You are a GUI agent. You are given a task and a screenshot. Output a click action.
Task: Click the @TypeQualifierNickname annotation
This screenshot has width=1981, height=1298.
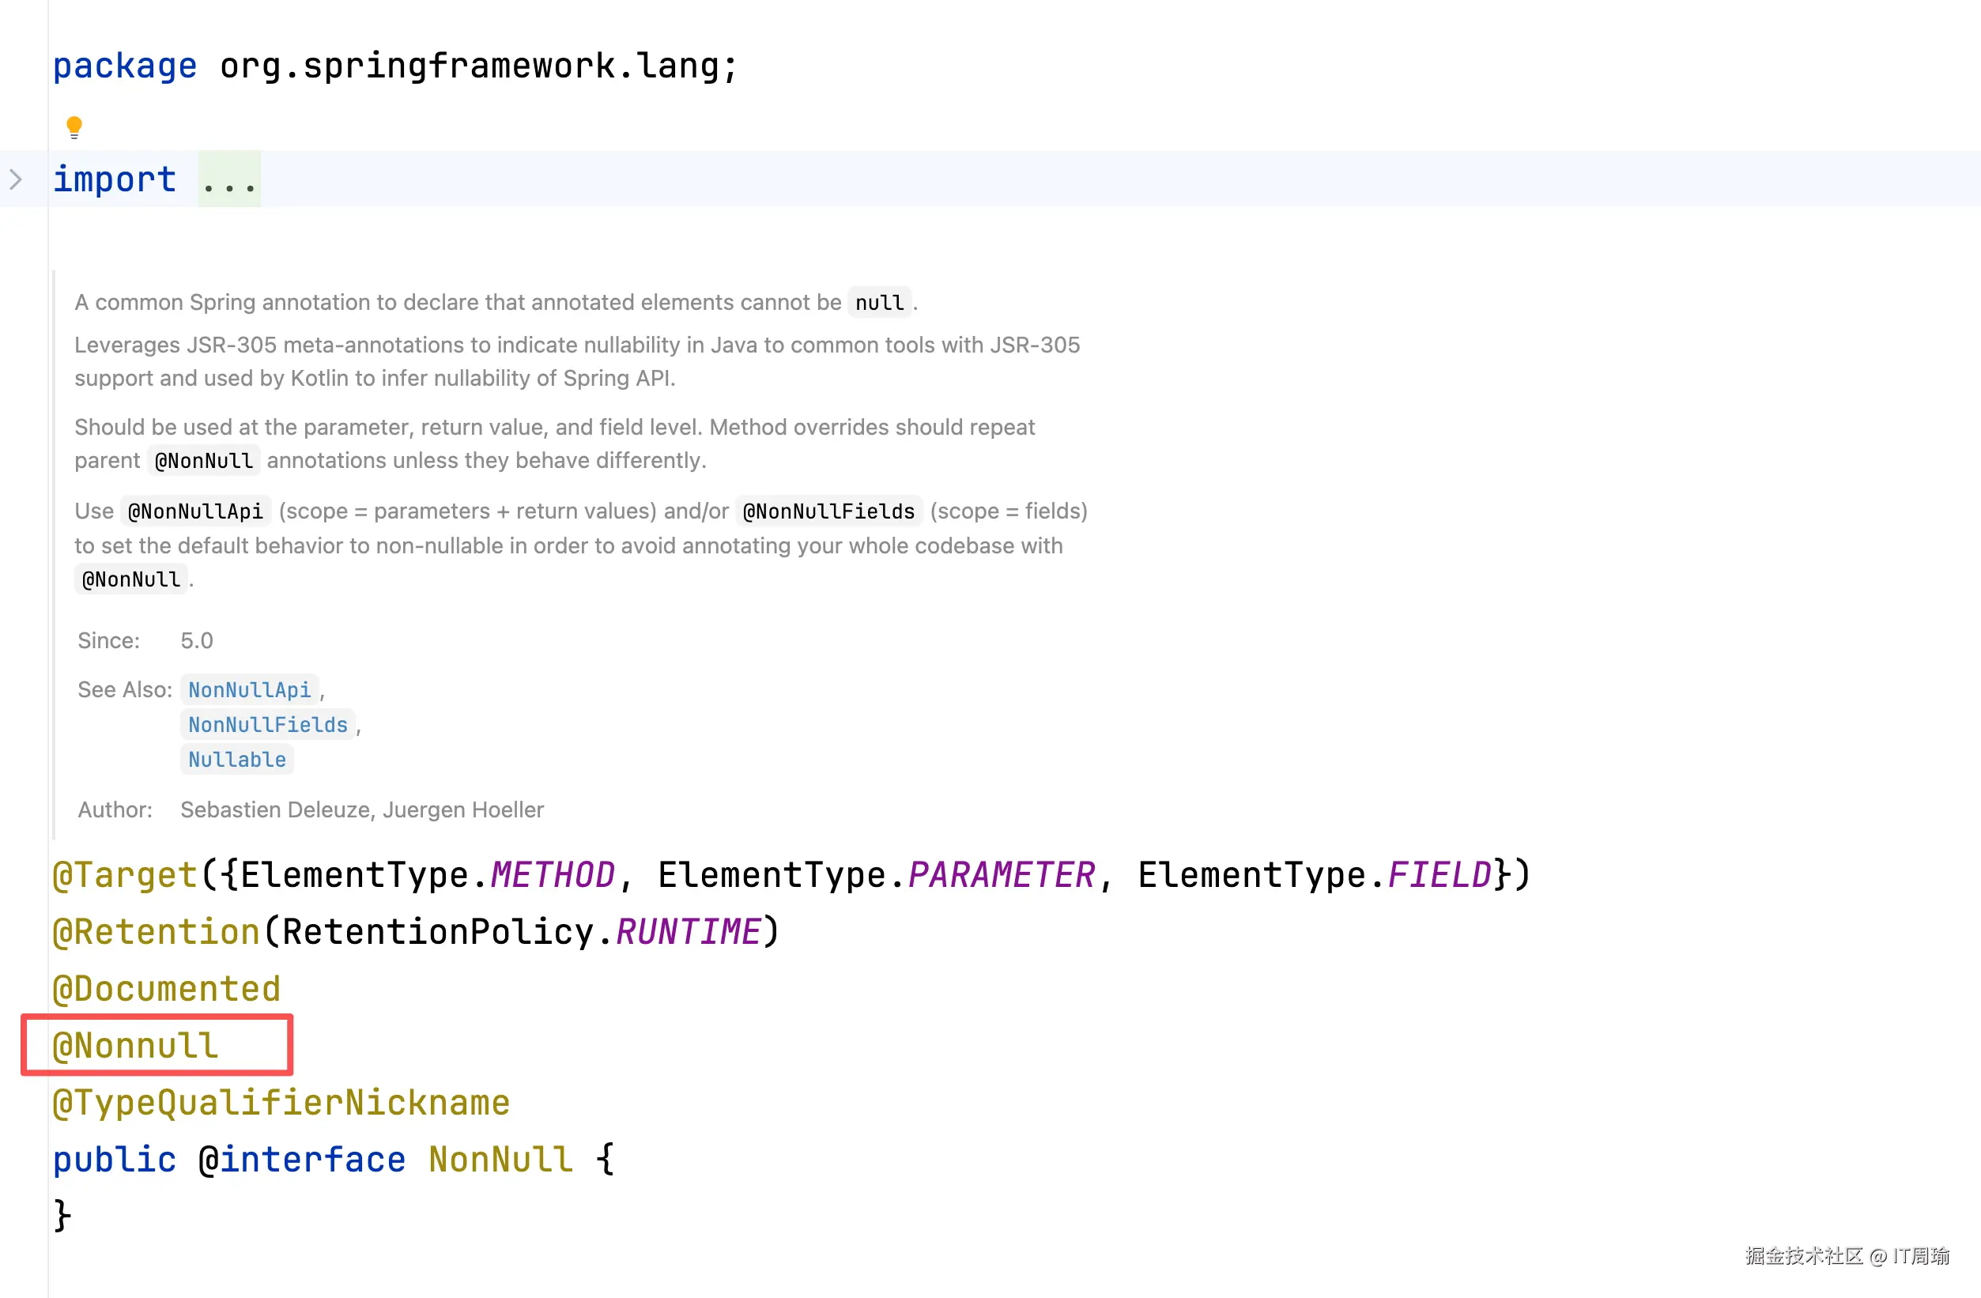(281, 1102)
